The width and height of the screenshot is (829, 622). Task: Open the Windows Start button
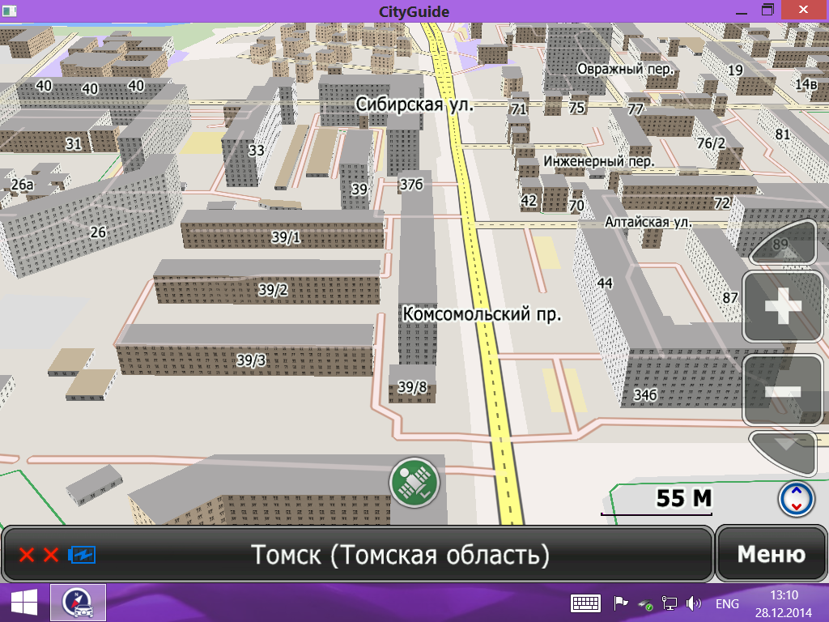24,603
